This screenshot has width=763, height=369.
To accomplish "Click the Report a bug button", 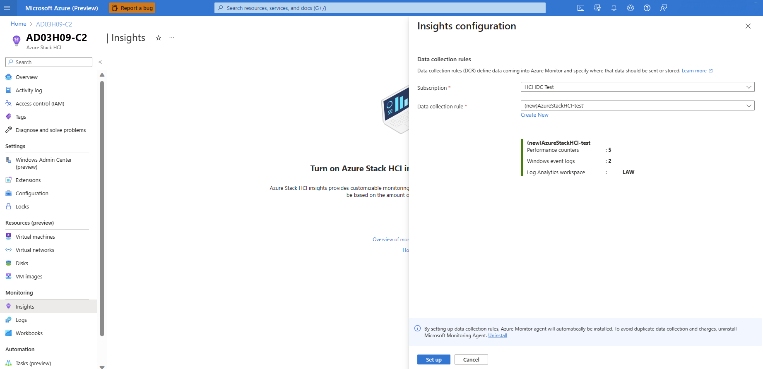I will click(x=132, y=8).
